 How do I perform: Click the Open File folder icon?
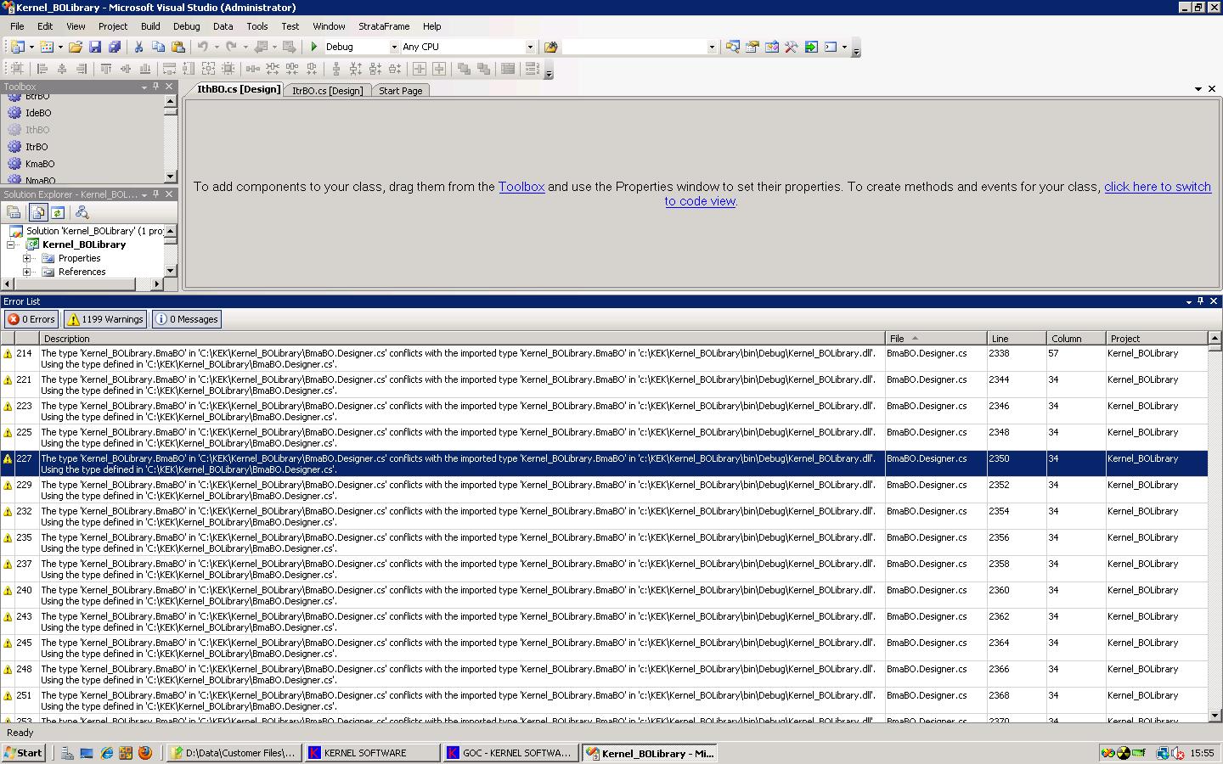(x=76, y=47)
